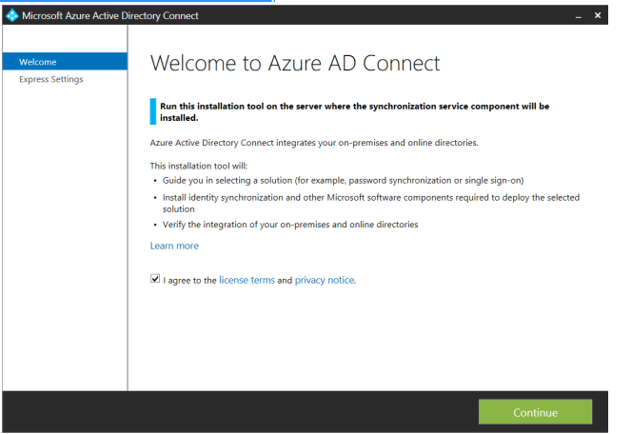
Task: Minimize the Azure AD Connect window
Action: point(579,16)
